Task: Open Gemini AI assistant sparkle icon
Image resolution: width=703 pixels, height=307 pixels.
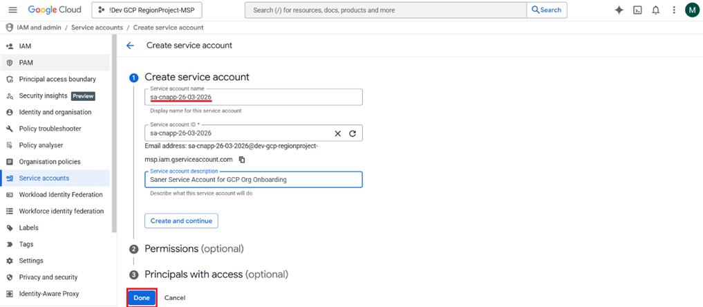Action: (x=619, y=10)
